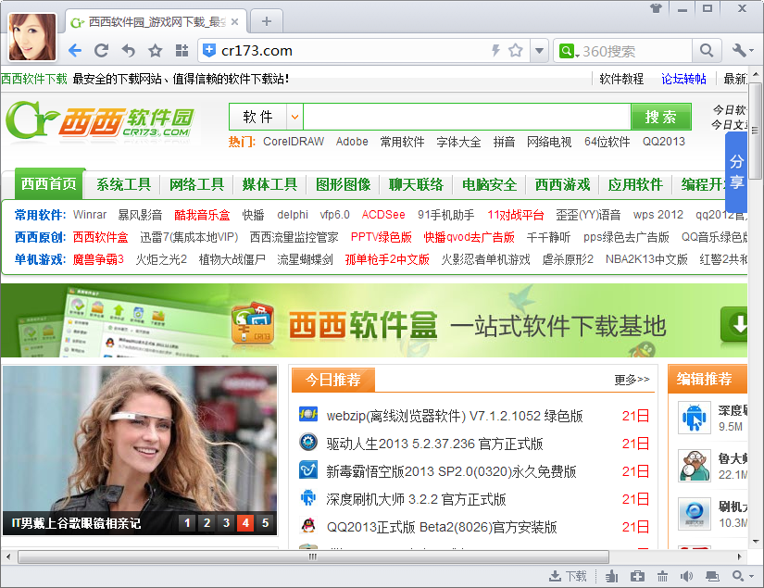Click the security shield icon in address bar
764x588 pixels.
tap(209, 50)
